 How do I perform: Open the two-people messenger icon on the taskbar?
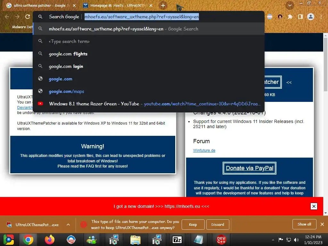tap(92, 240)
